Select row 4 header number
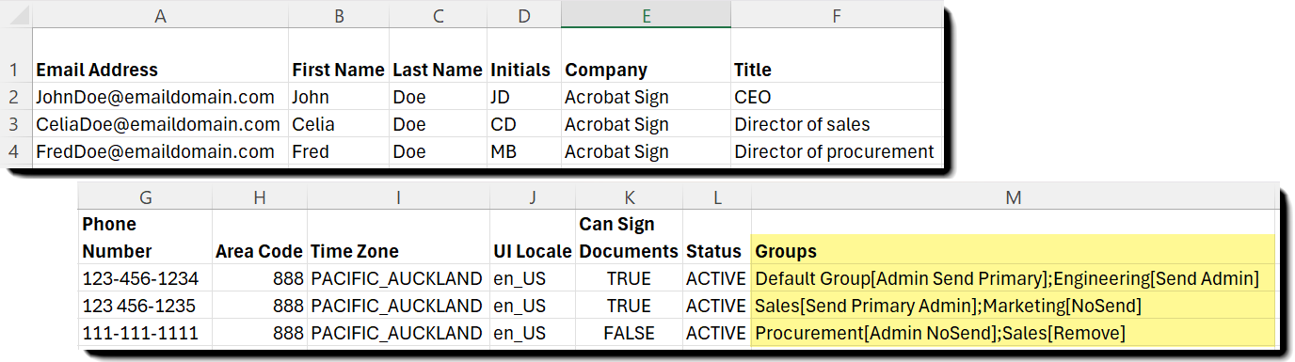This screenshot has height=362, width=1295. [x=14, y=151]
